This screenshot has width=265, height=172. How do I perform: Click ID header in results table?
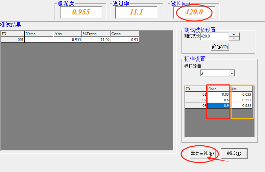(x=13, y=34)
